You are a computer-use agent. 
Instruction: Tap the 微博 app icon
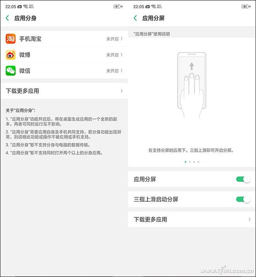tap(11, 55)
